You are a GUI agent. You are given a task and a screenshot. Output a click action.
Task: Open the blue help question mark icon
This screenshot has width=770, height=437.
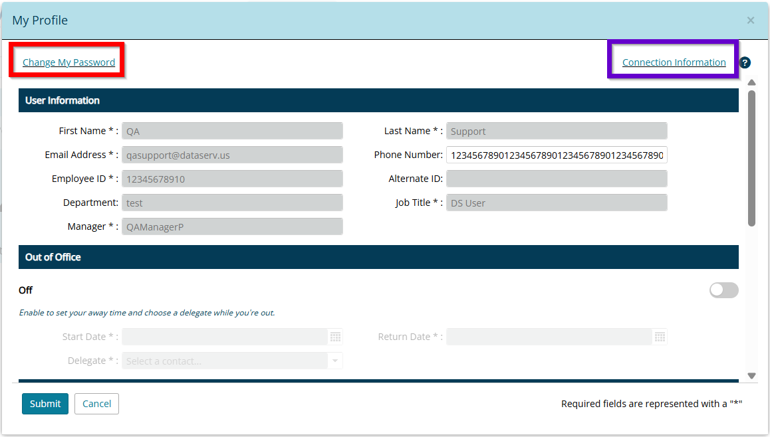tap(745, 62)
